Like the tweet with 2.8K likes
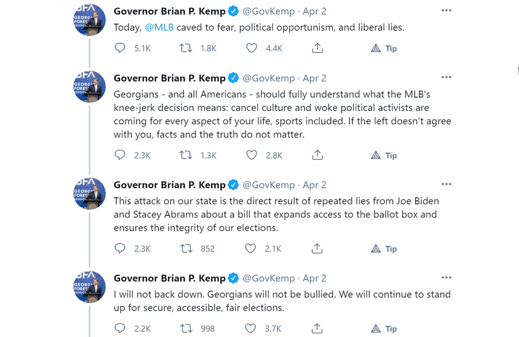Screen dimensions: 519x337 (252, 155)
